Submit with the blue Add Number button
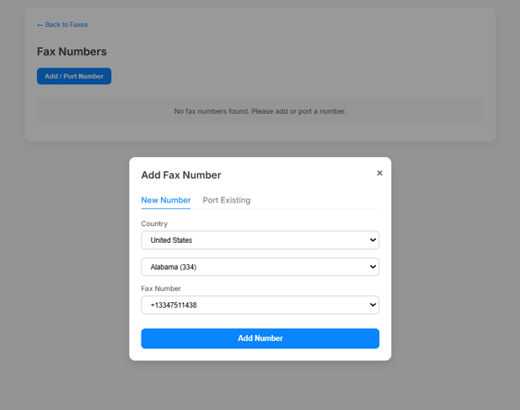The width and height of the screenshot is (520, 410). point(260,338)
